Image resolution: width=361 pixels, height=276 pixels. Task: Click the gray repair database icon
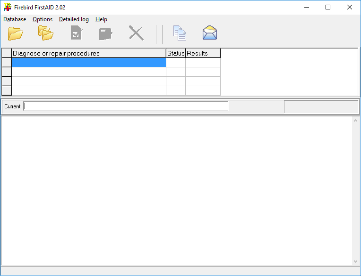[105, 33]
